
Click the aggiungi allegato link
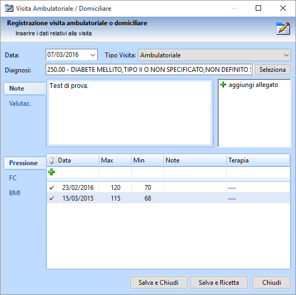(x=254, y=85)
